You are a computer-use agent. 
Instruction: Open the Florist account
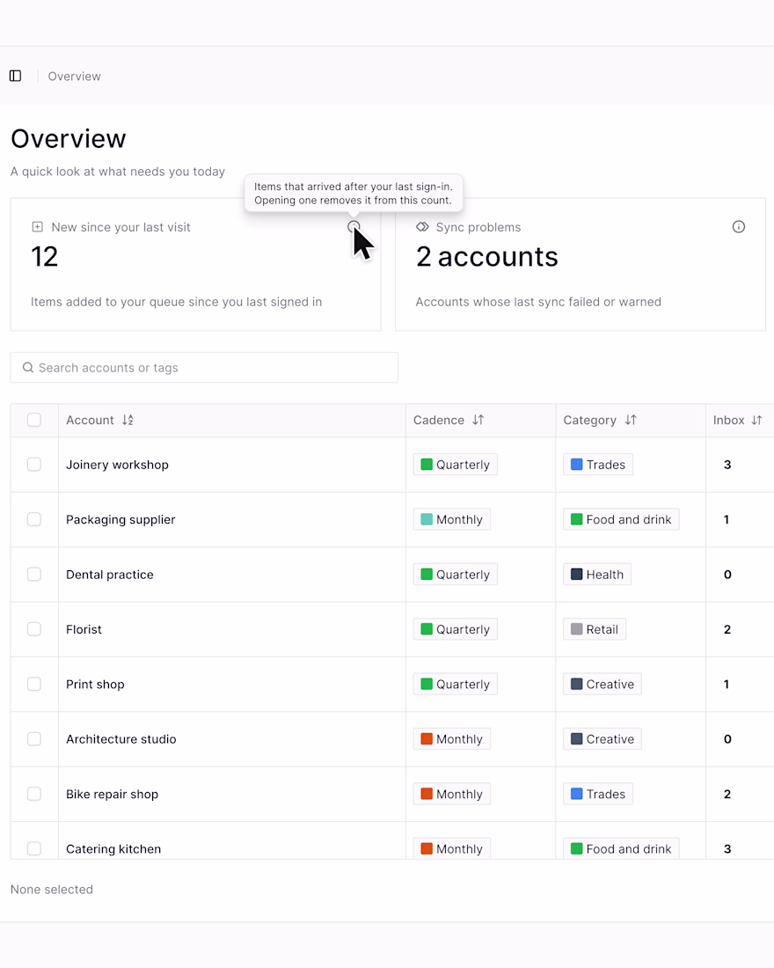(84, 629)
